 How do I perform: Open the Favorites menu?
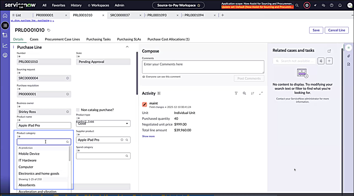tap(59, 5)
